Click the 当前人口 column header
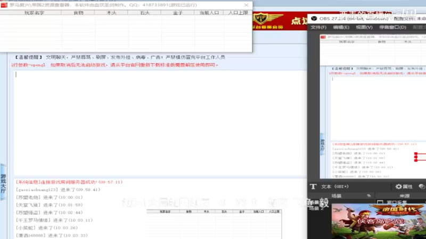This screenshot has width=426, height=239. pos(209,12)
